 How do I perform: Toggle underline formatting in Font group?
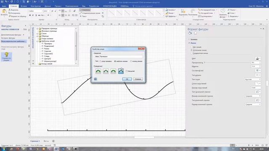coord(36,15)
